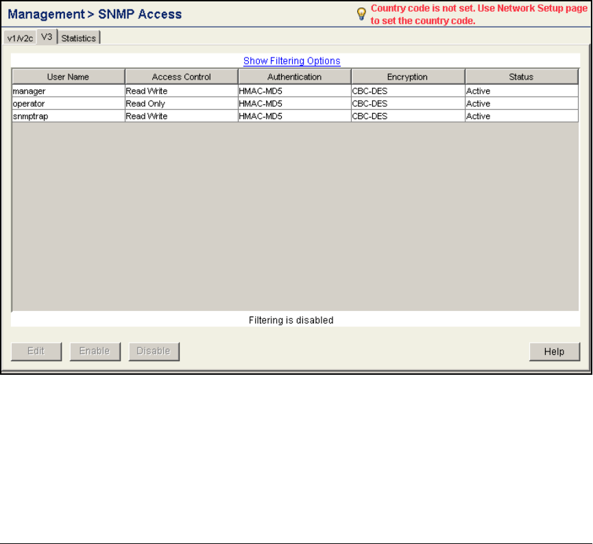
Task: Sort by Access Control column header
Action: point(181,77)
